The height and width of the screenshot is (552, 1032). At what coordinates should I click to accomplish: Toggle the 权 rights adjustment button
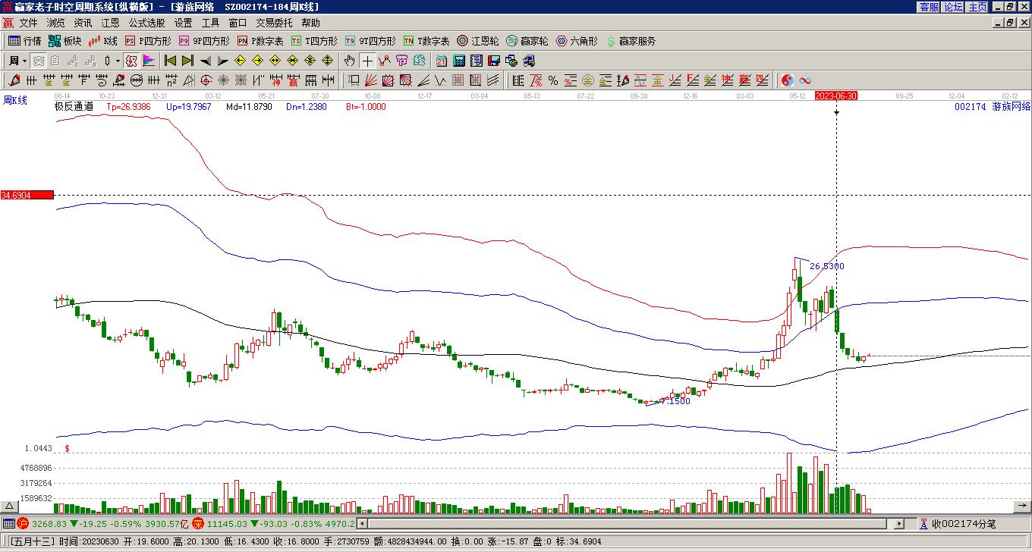(131, 61)
